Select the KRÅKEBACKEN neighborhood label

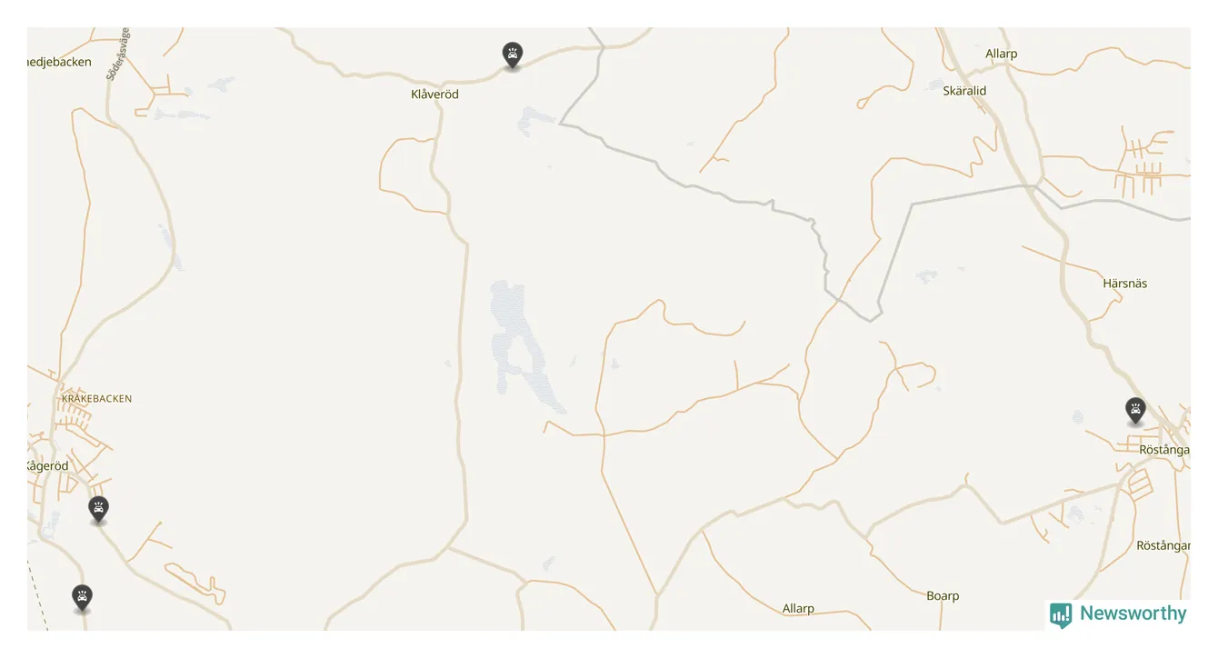tap(96, 399)
